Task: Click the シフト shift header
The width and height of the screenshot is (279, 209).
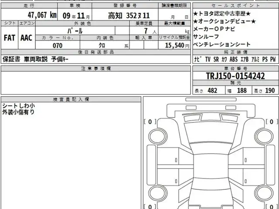Action: point(10,23)
